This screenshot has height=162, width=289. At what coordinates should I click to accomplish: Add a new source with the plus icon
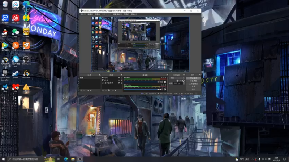[x=103, y=90]
